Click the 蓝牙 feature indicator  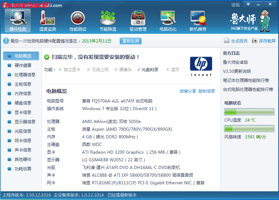click(173, 70)
